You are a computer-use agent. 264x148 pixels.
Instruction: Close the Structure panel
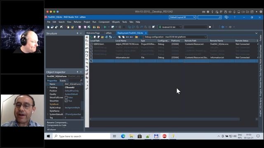(81, 33)
